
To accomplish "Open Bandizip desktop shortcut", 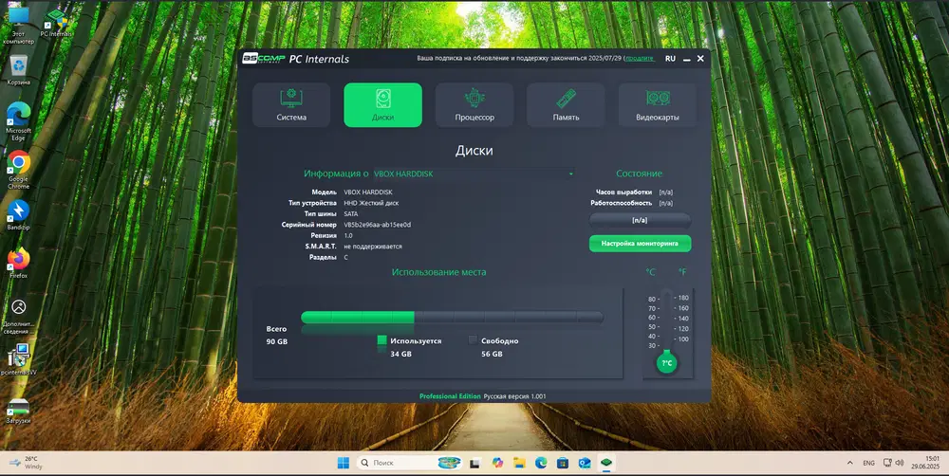I will point(19,214).
